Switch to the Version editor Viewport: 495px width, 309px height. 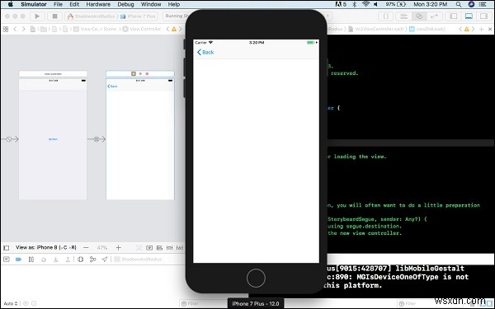pyautogui.click(x=435, y=16)
